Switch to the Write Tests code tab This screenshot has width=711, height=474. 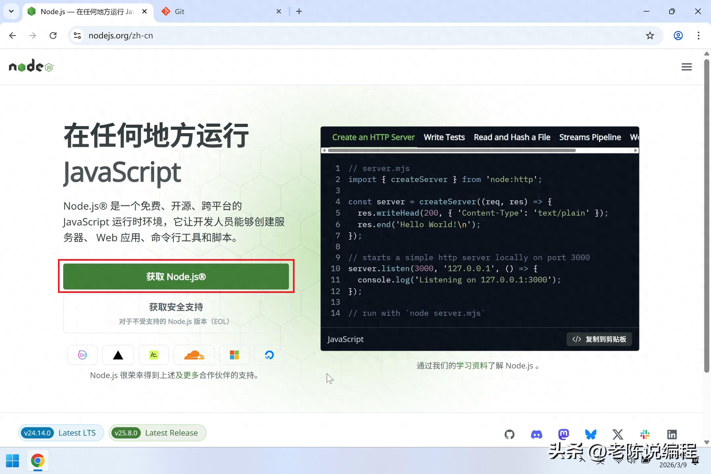point(444,137)
